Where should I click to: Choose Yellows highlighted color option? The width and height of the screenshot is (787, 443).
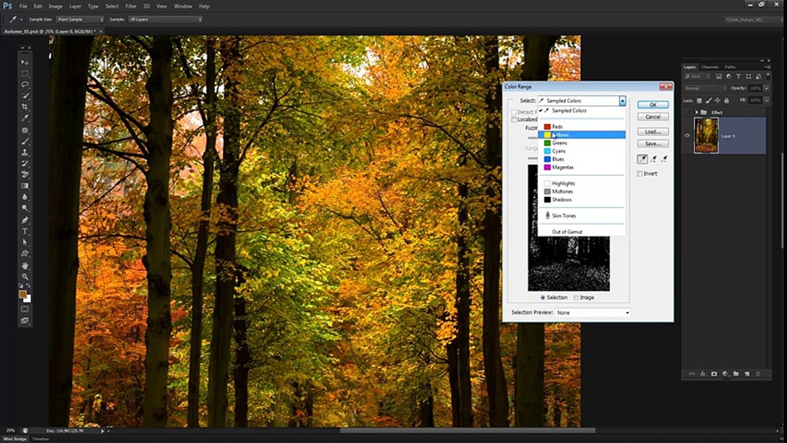point(581,135)
